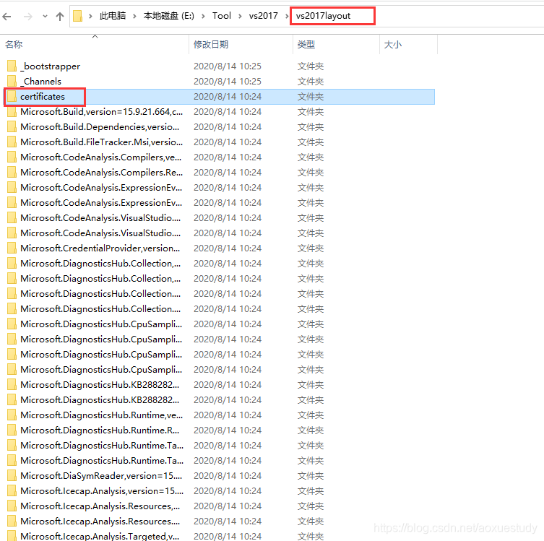Select Microsoft.CodeAnalysis.Compilers.Re... folder name
Screen dimensions: 544x541
pos(101,173)
